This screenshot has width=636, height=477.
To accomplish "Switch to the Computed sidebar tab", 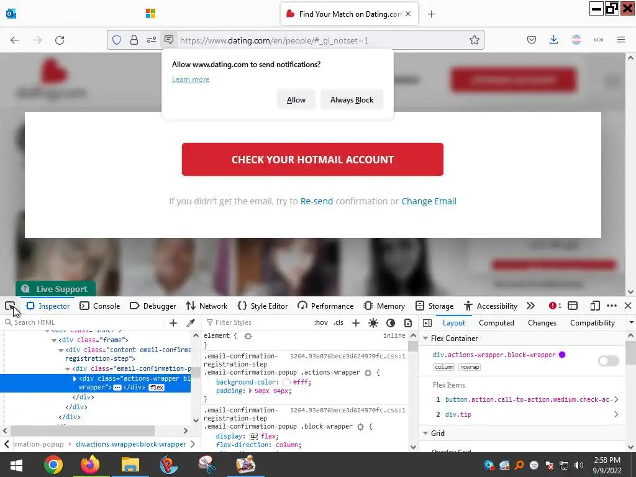I will (x=496, y=323).
